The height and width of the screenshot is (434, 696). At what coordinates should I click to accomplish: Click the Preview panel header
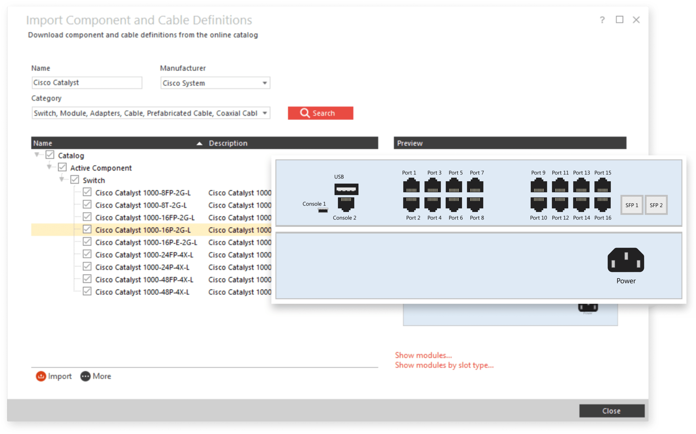point(510,143)
